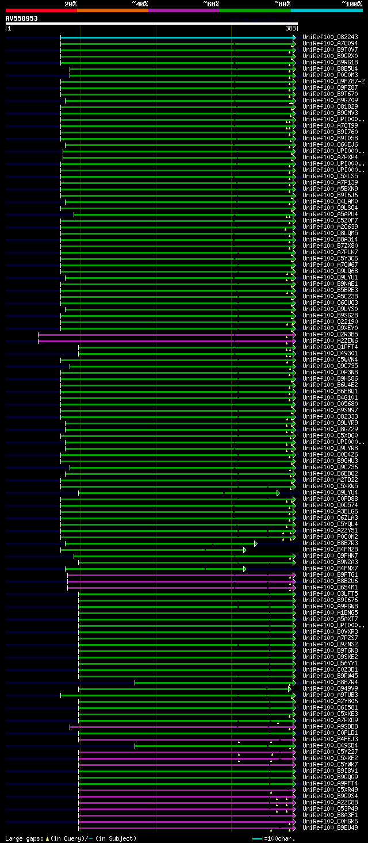
Task: Click hit UniRef100_C5XLS5
Action: [330, 177]
